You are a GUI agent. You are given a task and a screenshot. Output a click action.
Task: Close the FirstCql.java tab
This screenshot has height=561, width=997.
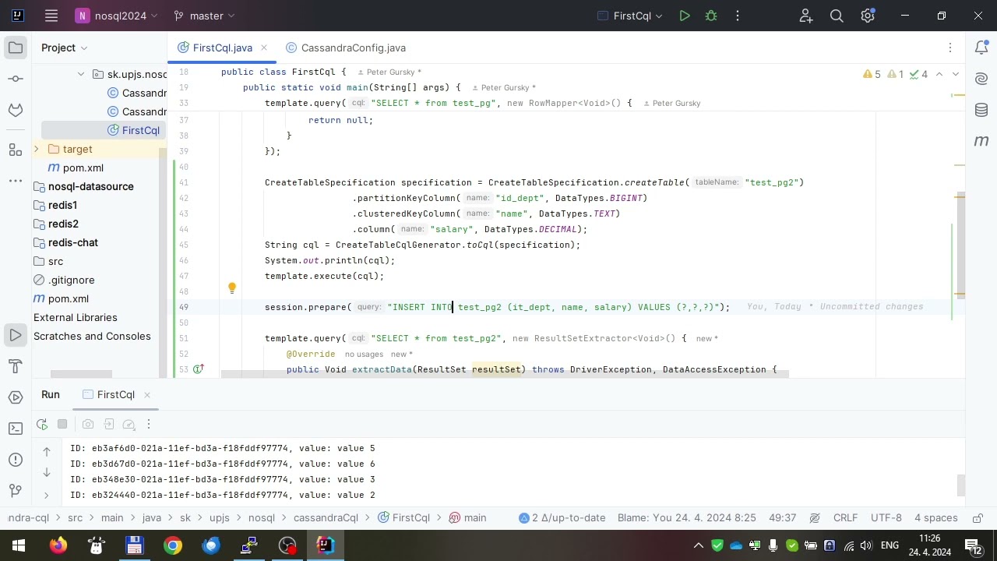(264, 48)
